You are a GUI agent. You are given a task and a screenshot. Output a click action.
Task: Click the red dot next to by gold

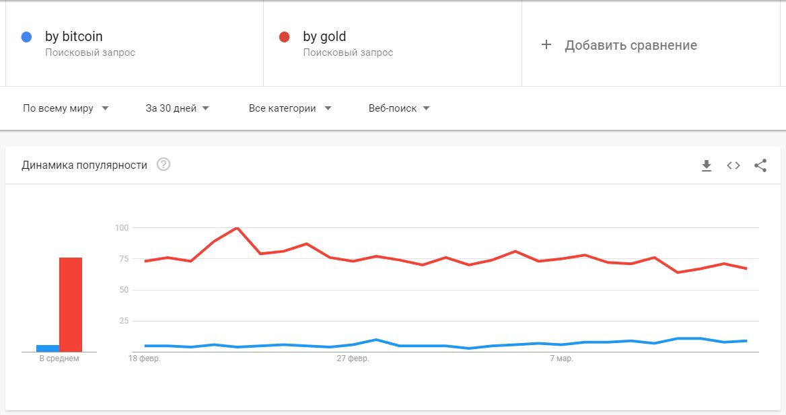pos(284,37)
